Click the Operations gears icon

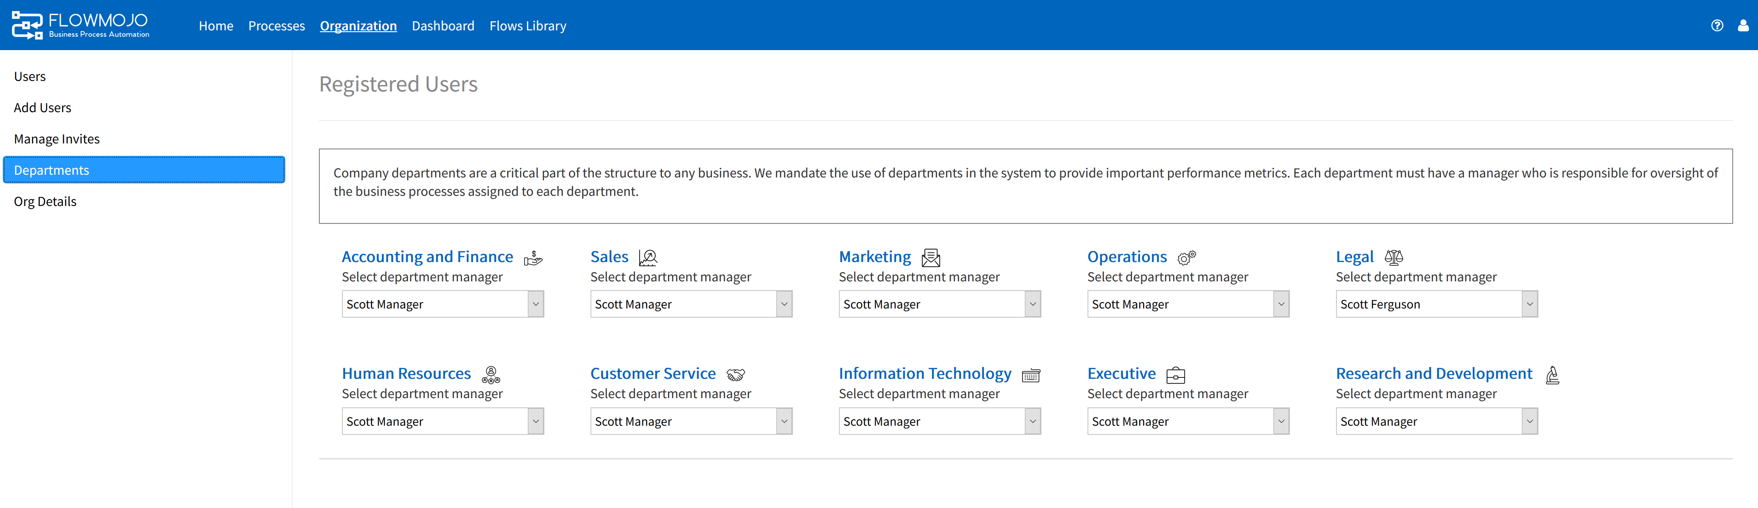[1186, 258]
